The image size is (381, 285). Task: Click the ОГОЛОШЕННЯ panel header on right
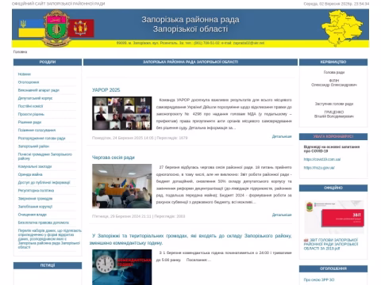click(333, 268)
